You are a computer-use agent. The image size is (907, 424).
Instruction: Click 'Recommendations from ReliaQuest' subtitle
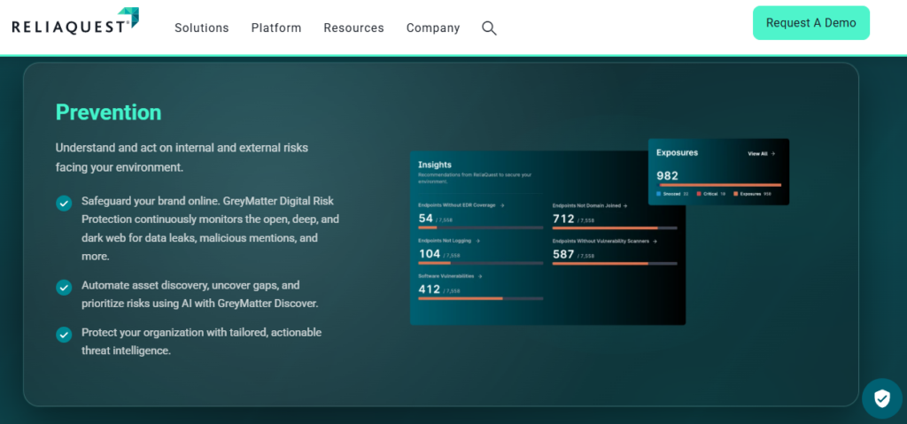[x=475, y=178]
